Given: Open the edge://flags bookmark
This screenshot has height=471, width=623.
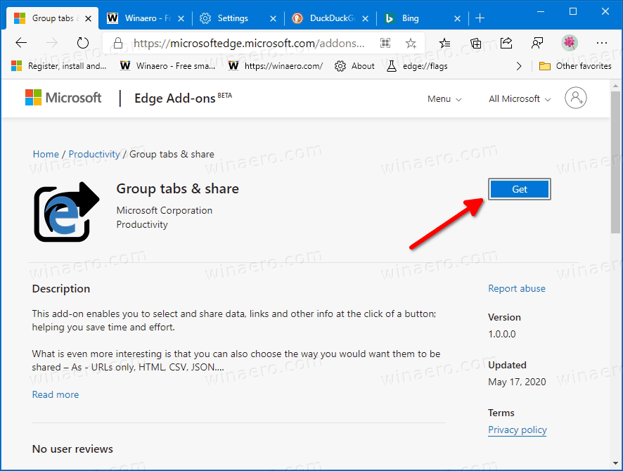Looking at the screenshot, I should [x=417, y=66].
